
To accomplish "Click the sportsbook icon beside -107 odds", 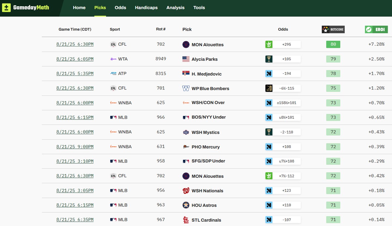I will click(x=269, y=220).
